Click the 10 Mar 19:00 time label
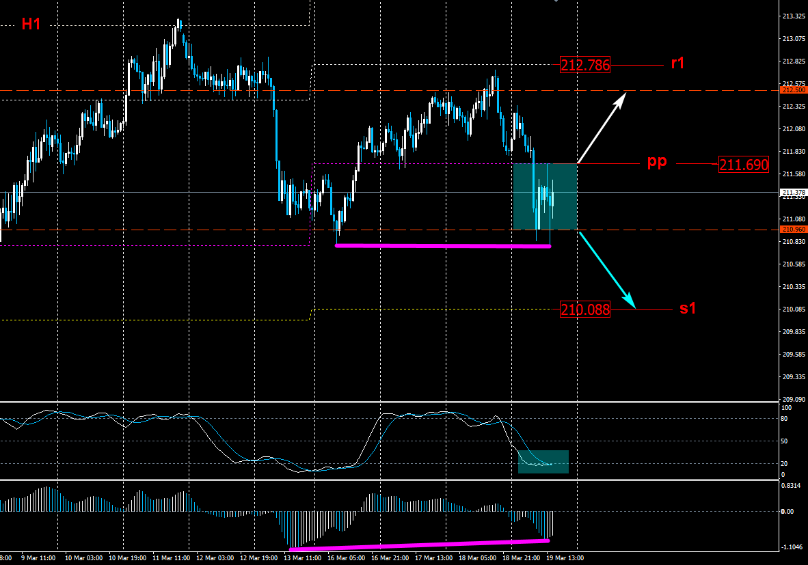808x565 pixels. coord(127,557)
